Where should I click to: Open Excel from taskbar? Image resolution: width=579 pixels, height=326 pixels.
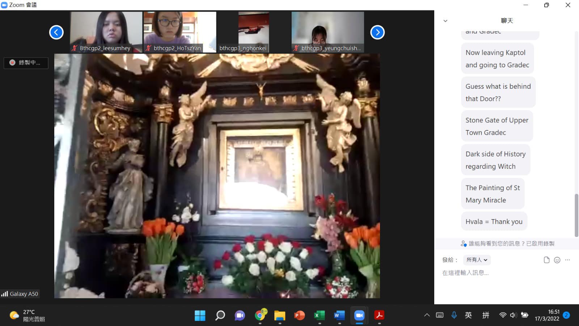coord(320,315)
